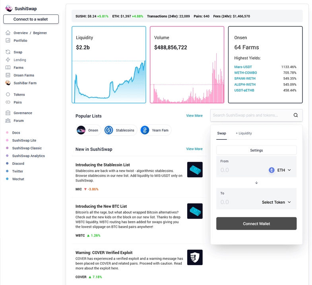The width and height of the screenshot is (312, 285).
Task: Click the COVER 7.18% price change
Action: coord(89,277)
